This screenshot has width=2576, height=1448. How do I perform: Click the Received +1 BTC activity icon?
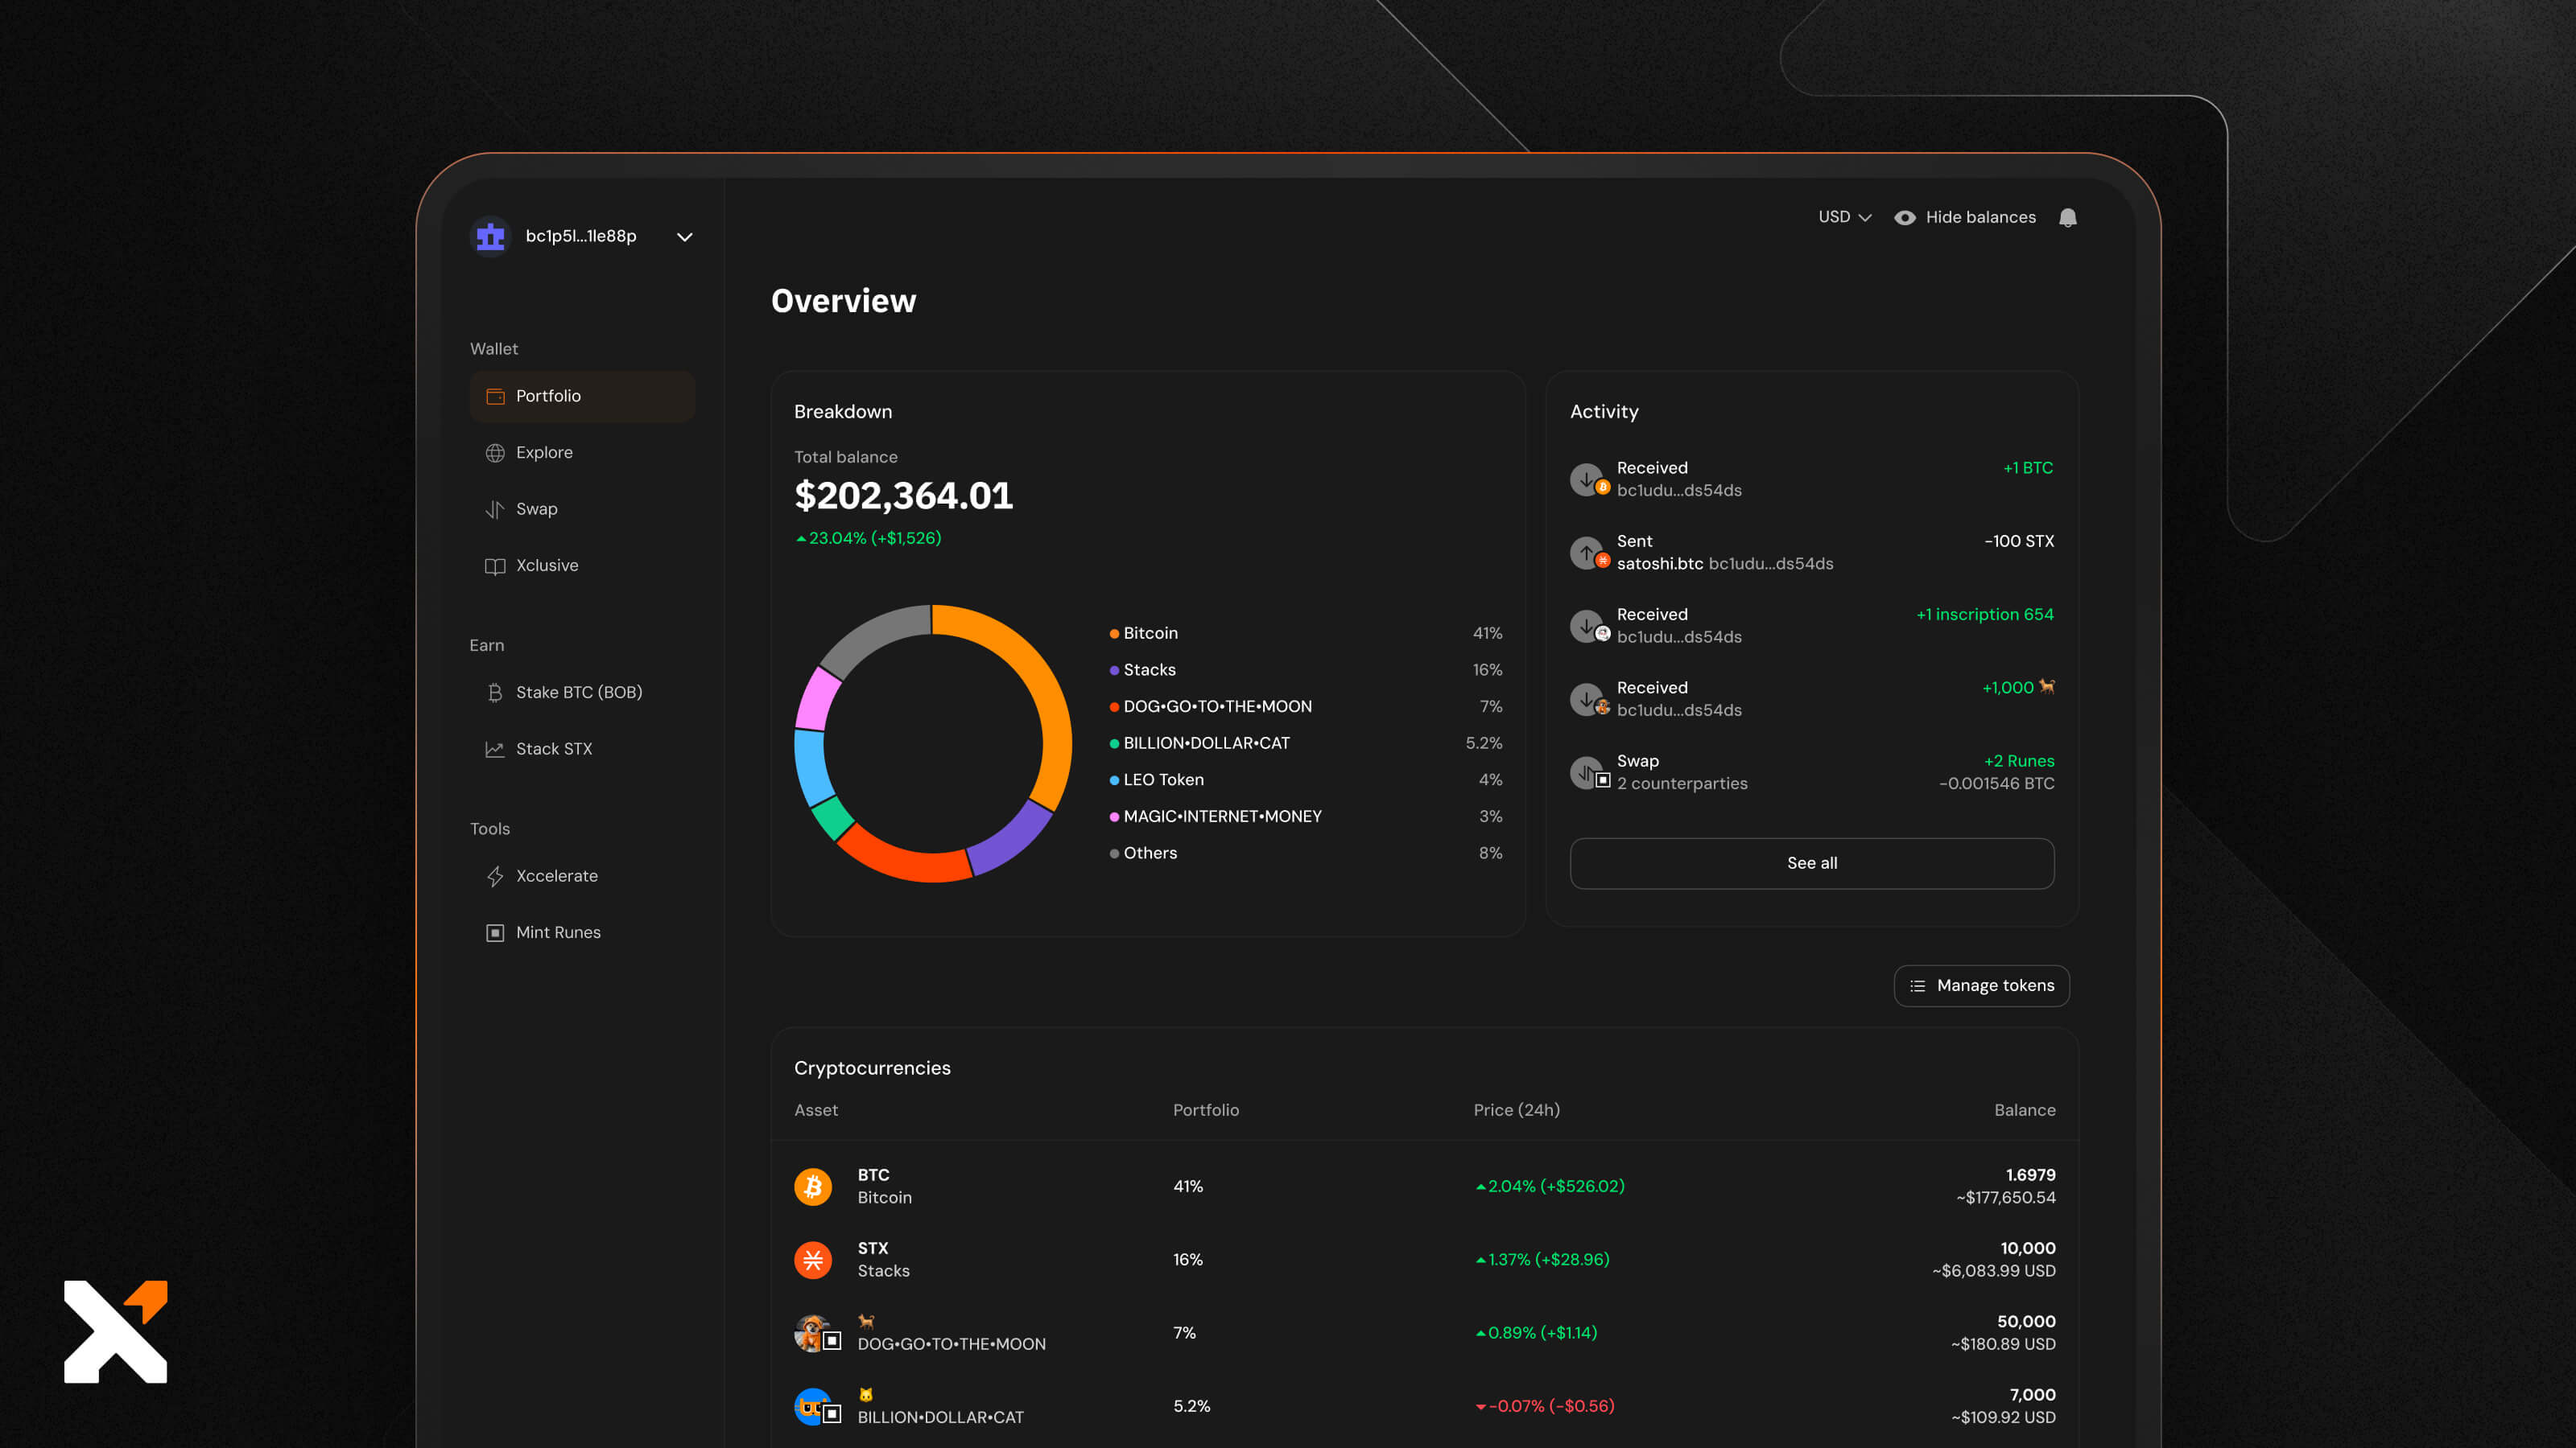1589,479
